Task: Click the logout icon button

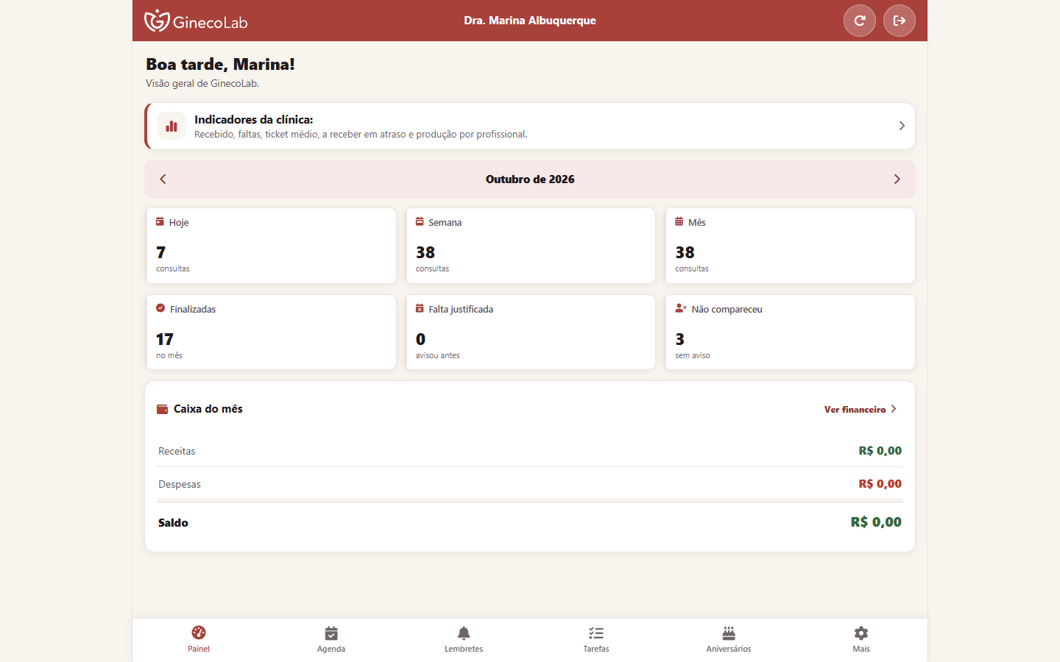Action: coord(900,21)
